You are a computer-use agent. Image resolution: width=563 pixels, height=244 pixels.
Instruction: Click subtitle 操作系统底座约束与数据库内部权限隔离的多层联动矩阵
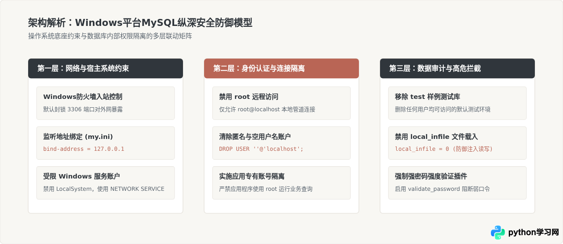110,36
